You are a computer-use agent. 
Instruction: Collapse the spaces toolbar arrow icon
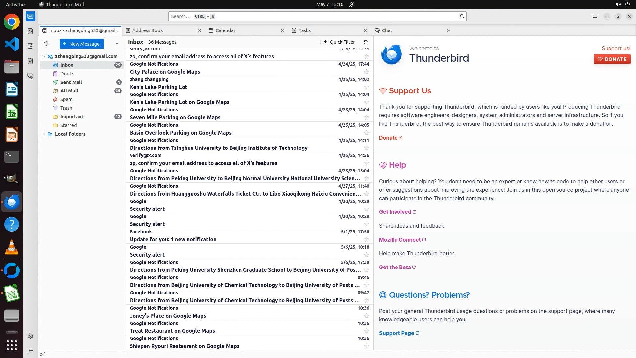30,350
